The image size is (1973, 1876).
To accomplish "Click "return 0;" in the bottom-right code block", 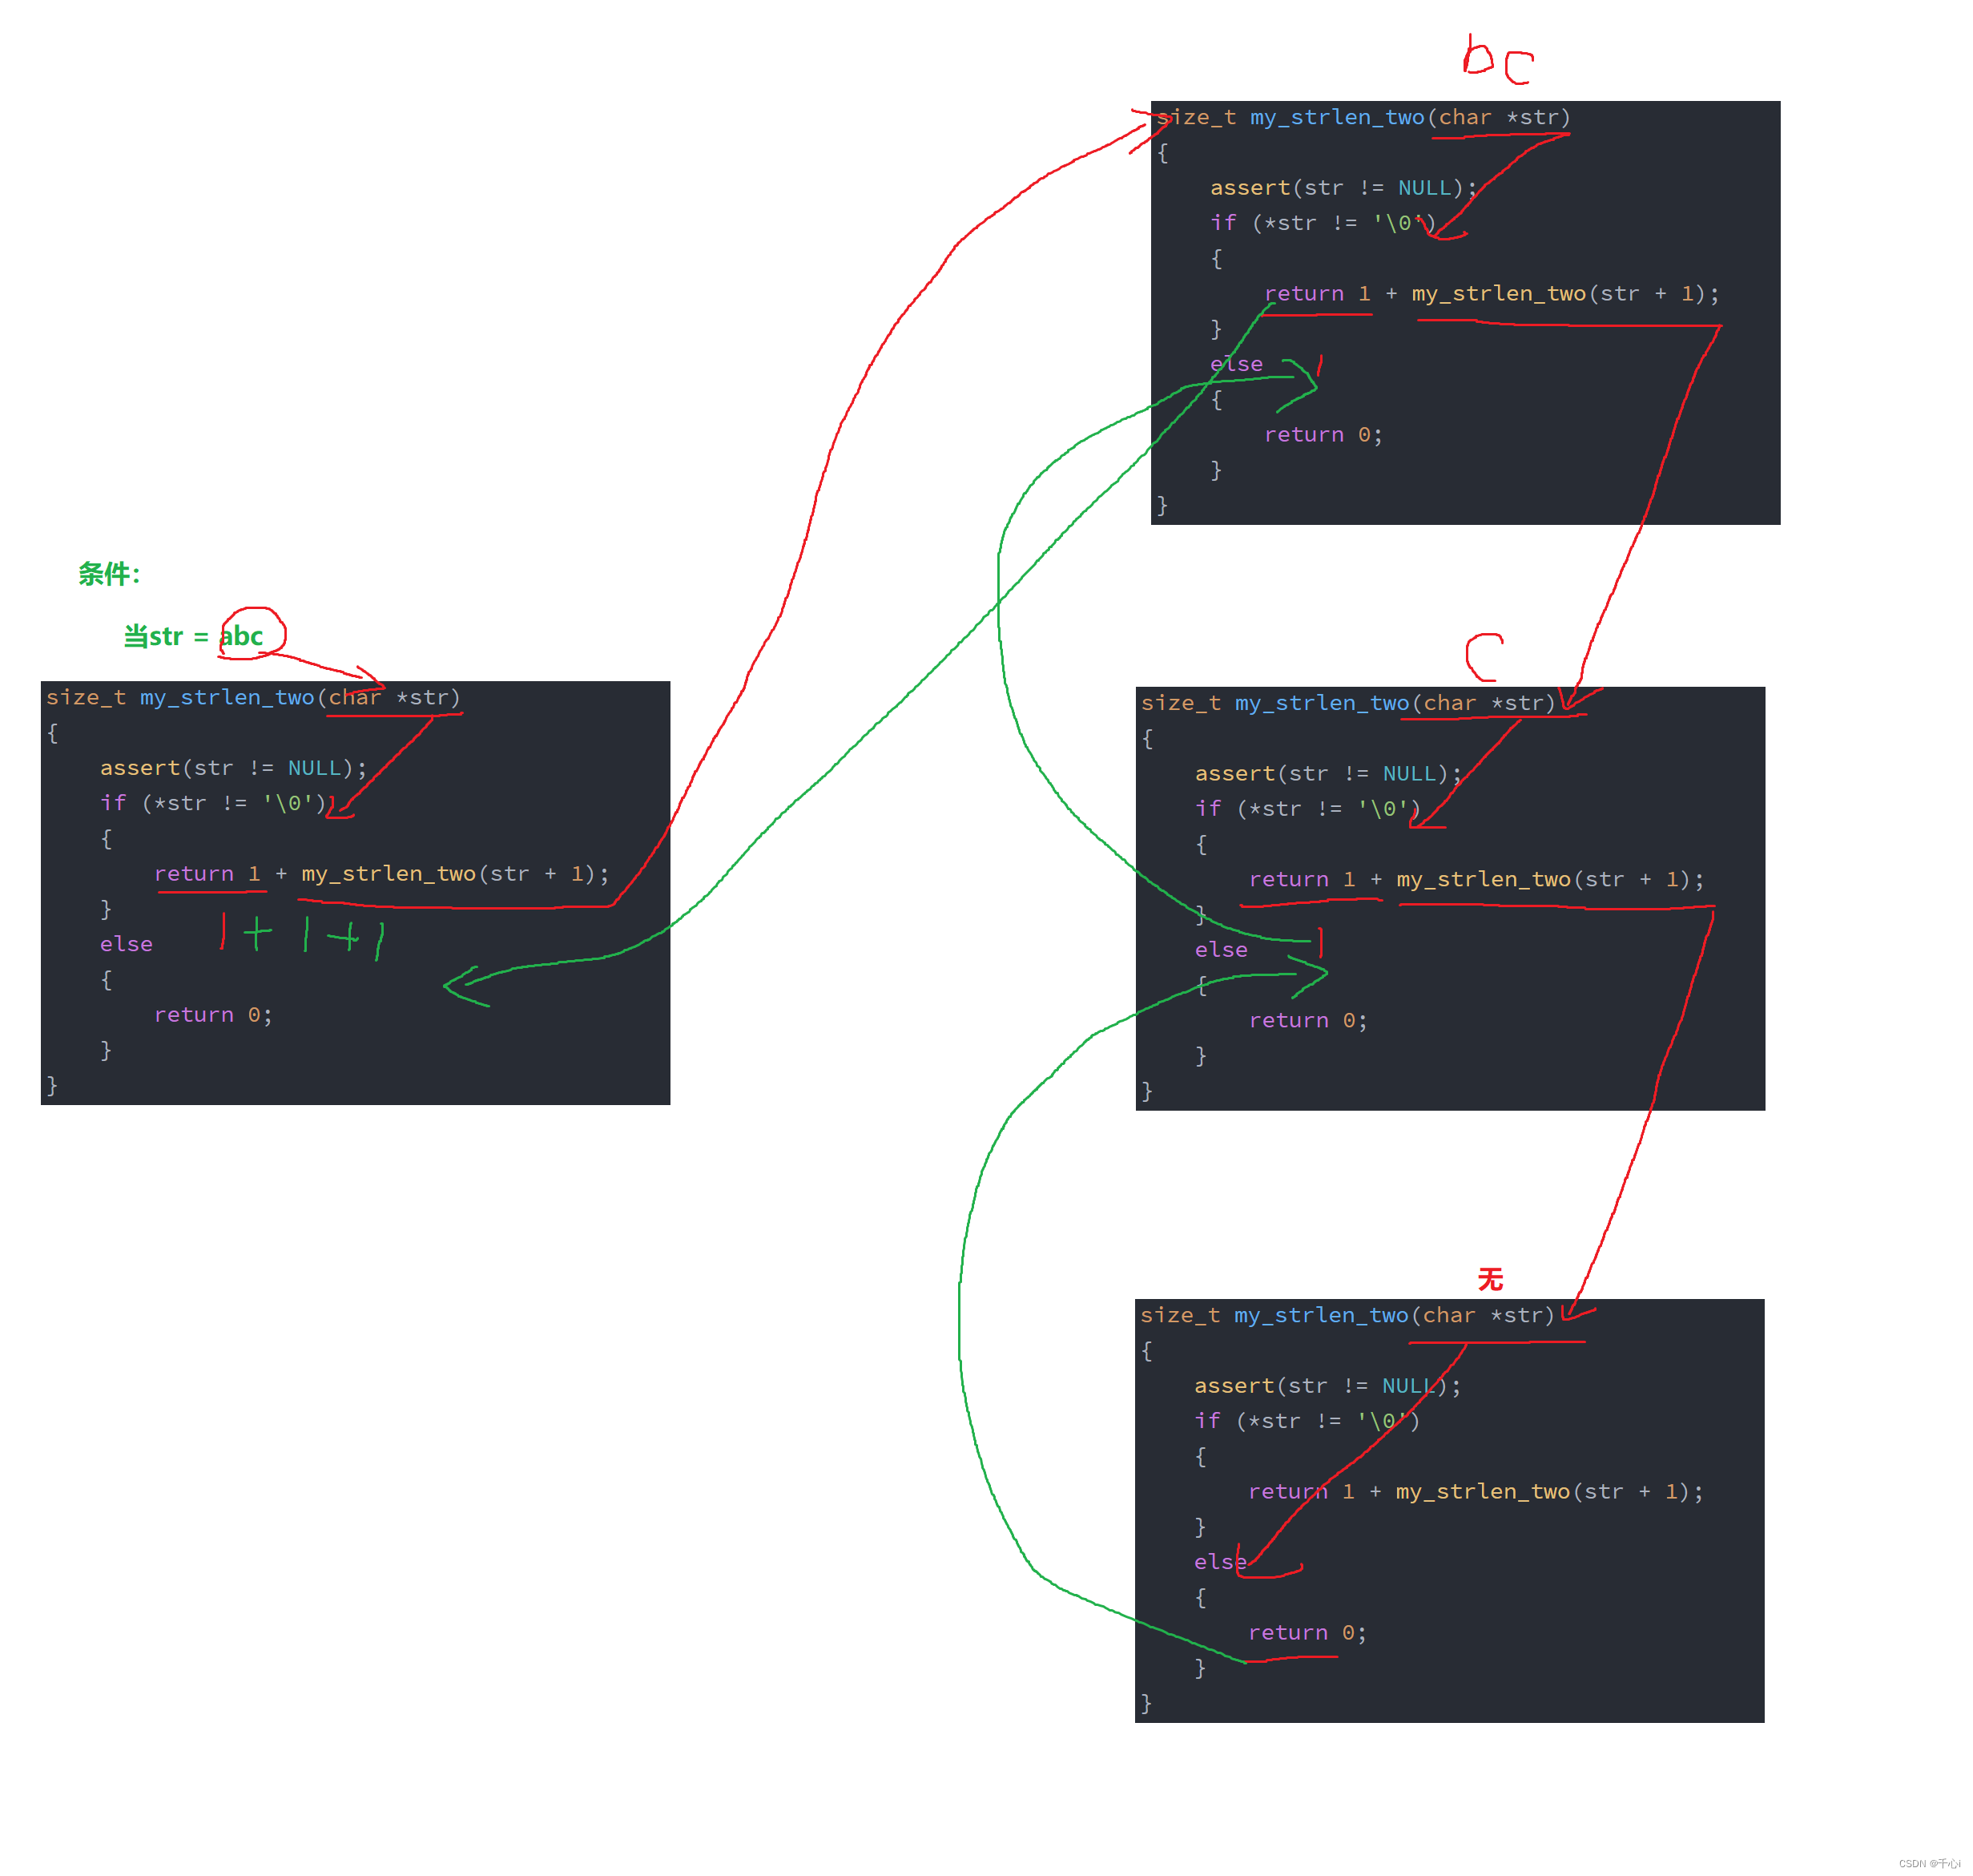I will (x=1307, y=1632).
